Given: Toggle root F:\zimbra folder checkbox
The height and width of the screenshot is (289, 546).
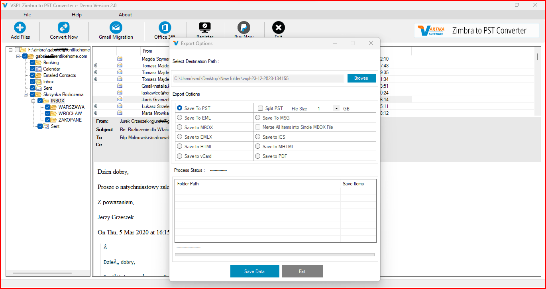Looking at the screenshot, I should pos(18,50).
